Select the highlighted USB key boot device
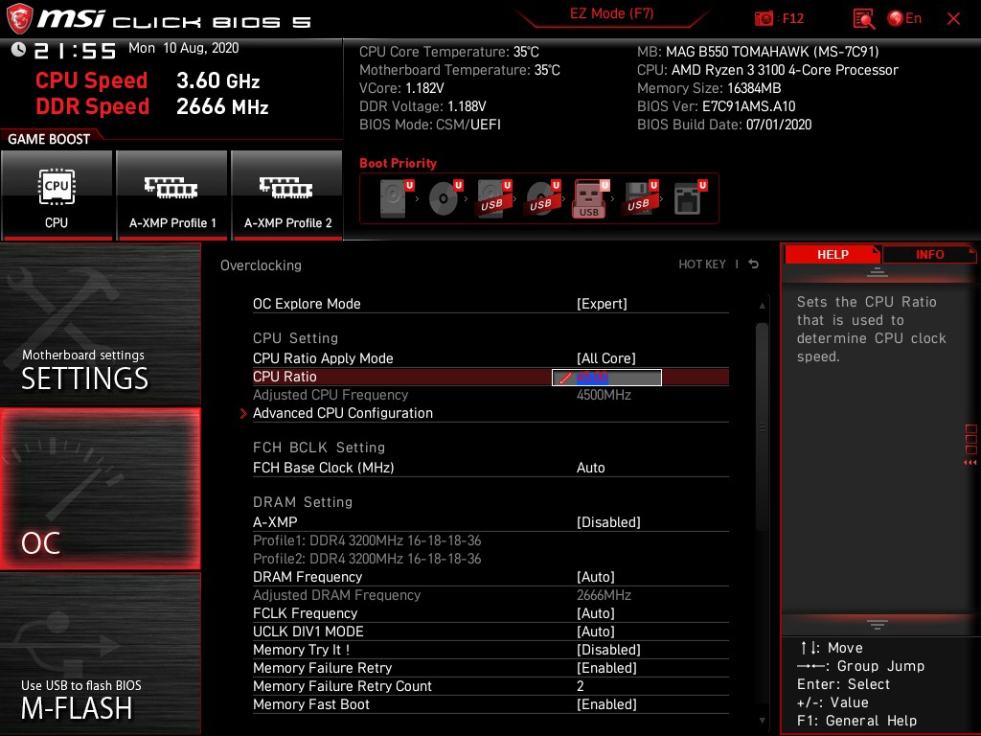Screen dimensions: 981x736 point(590,198)
